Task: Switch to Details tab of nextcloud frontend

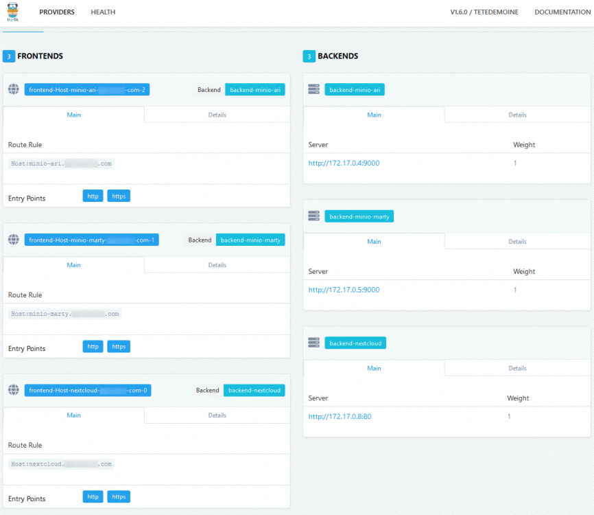Action: [217, 415]
